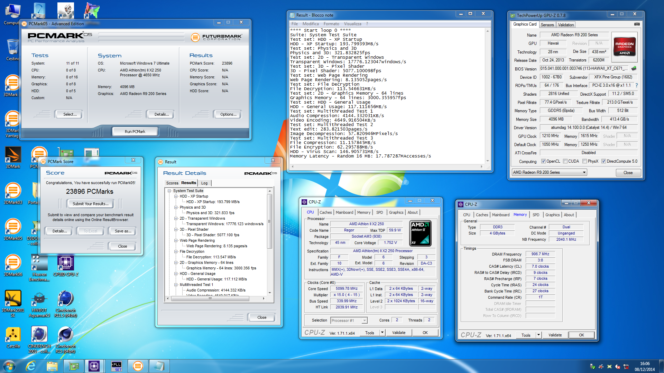Viewport: 664px width, 373px height.
Task: Click the Bus Interface question mark in GPU-Z
Action: 637,85
